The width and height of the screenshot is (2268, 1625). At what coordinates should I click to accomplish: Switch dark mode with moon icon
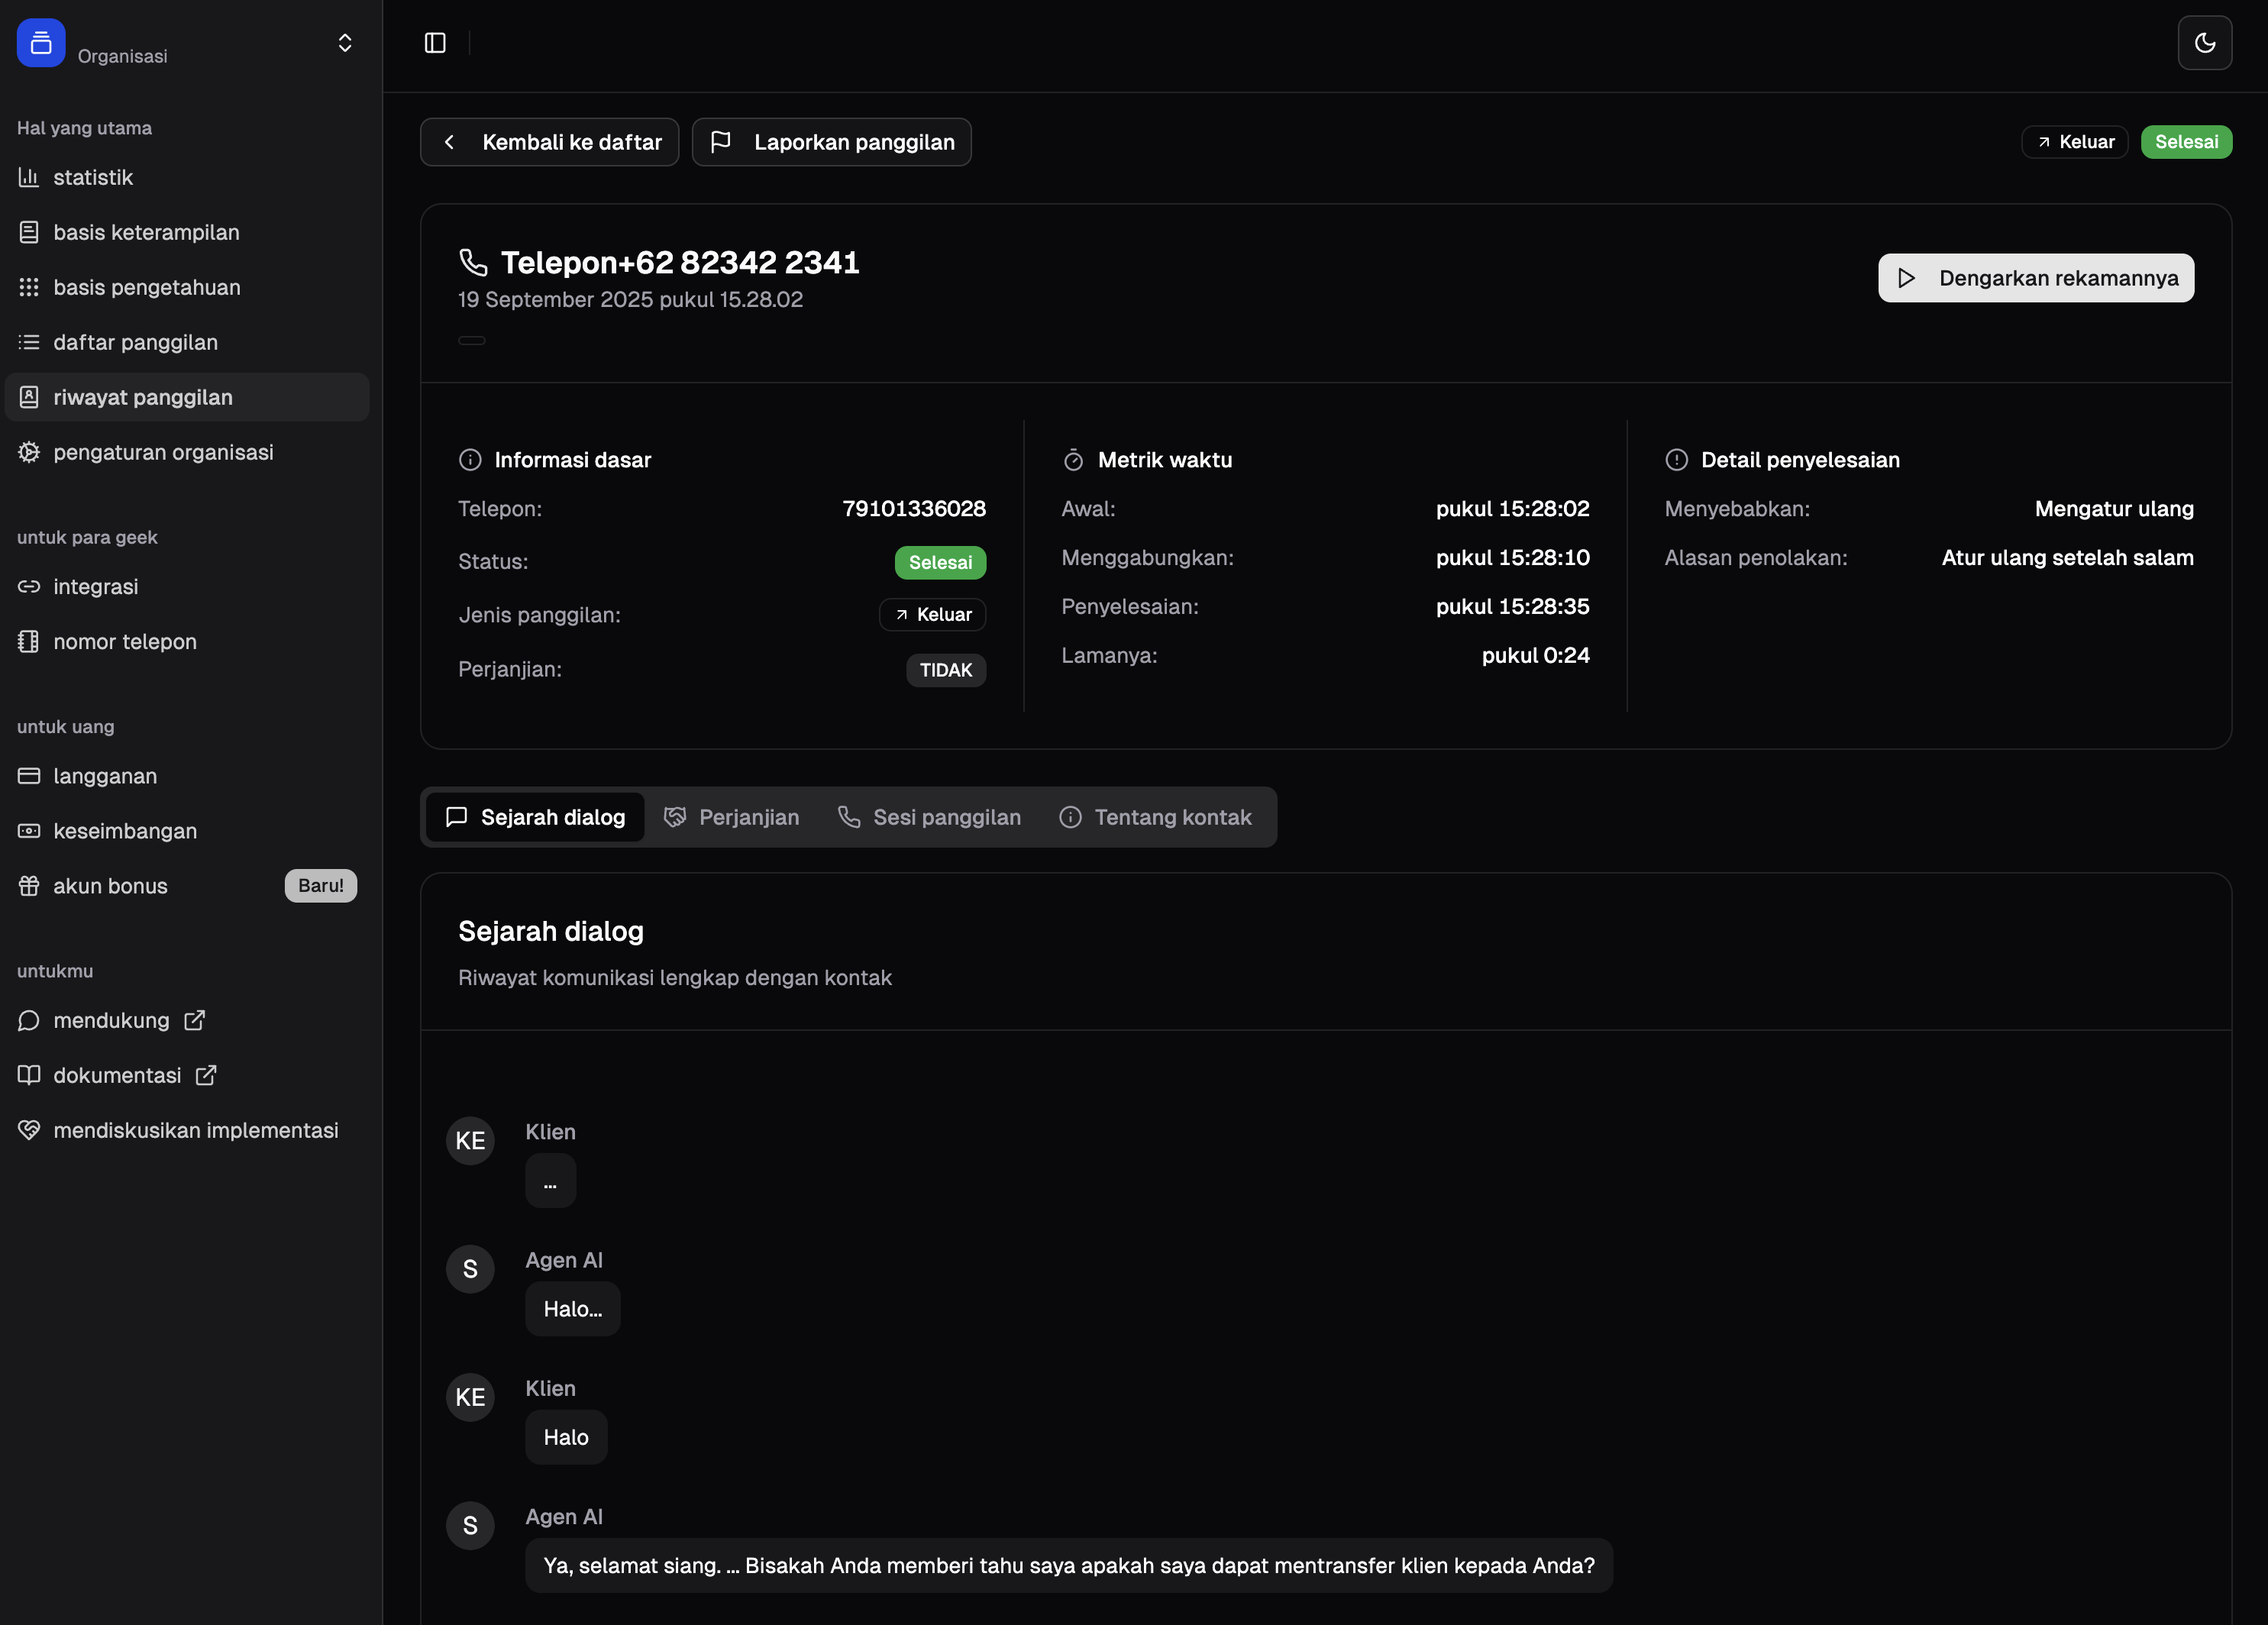pos(2204,43)
